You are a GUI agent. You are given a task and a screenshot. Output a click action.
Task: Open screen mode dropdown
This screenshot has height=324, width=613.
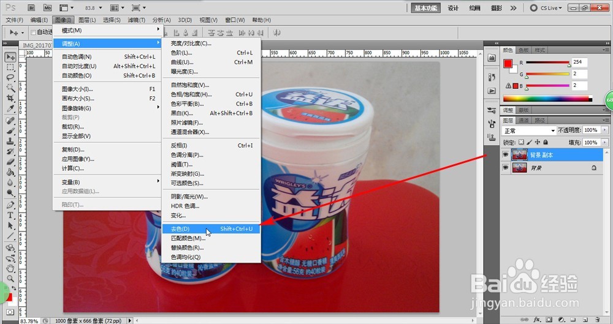[x=139, y=8]
